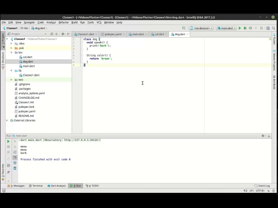Toggle the 1: Project tool window
The height and width of the screenshot is (208, 278).
pyautogui.click(x=3, y=40)
